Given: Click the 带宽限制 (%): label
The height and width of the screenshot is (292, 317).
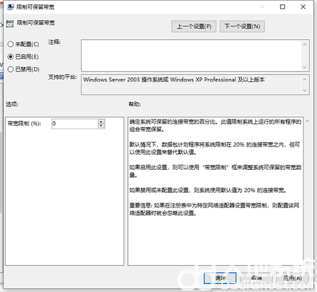Looking at the screenshot, I should point(24,123).
